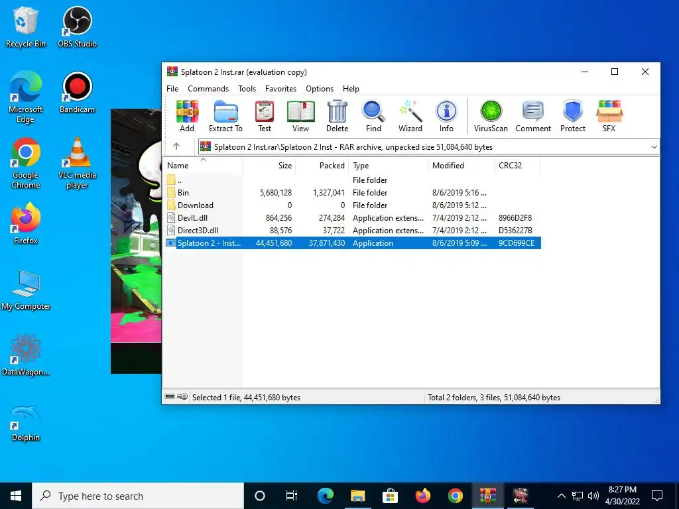679x509 pixels.
Task: Open the Options menu
Action: (320, 89)
